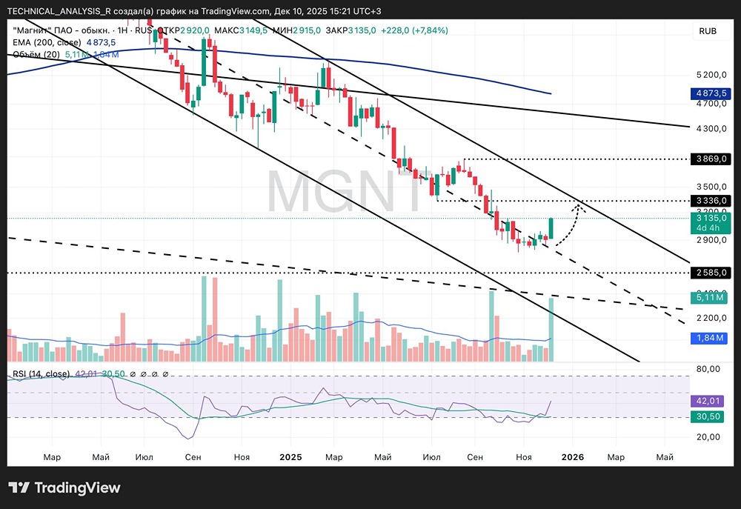Click the TradingView logo
Viewport: 741px width, 509px height.
(x=64, y=488)
